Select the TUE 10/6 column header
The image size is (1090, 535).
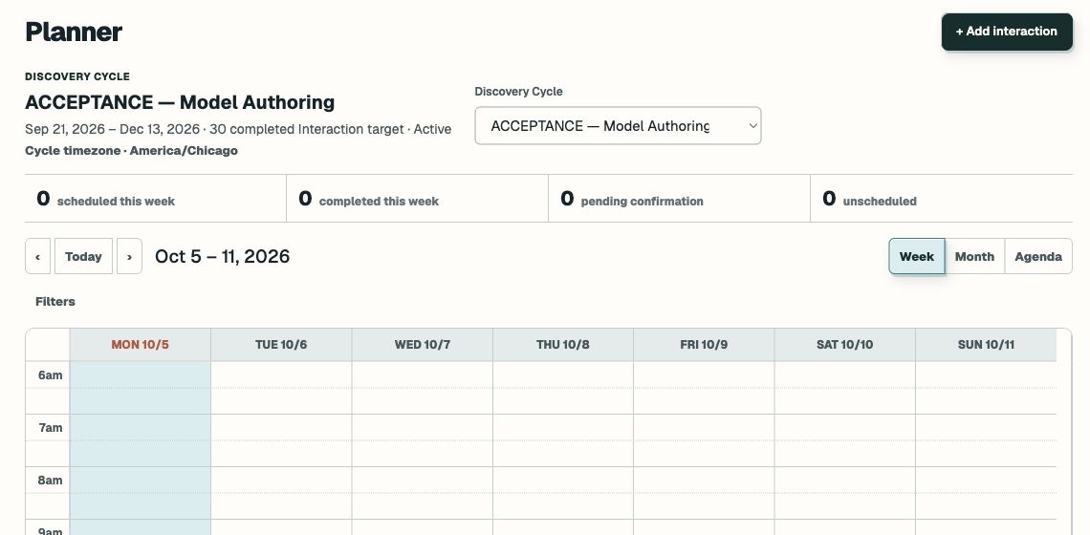coord(281,345)
